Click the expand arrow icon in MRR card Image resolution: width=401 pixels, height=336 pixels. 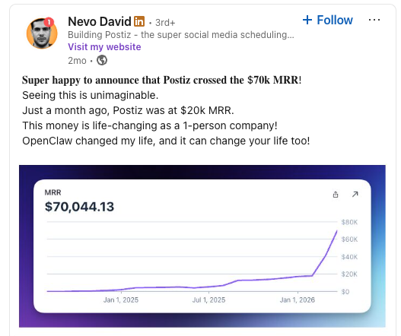(x=355, y=195)
